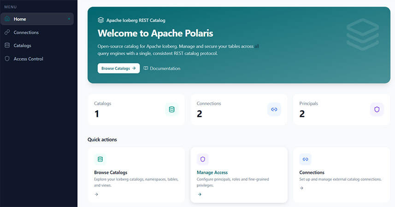The width and height of the screenshot is (395, 207).
Task: Open Connections in the sidebar menu
Action: pos(37,32)
